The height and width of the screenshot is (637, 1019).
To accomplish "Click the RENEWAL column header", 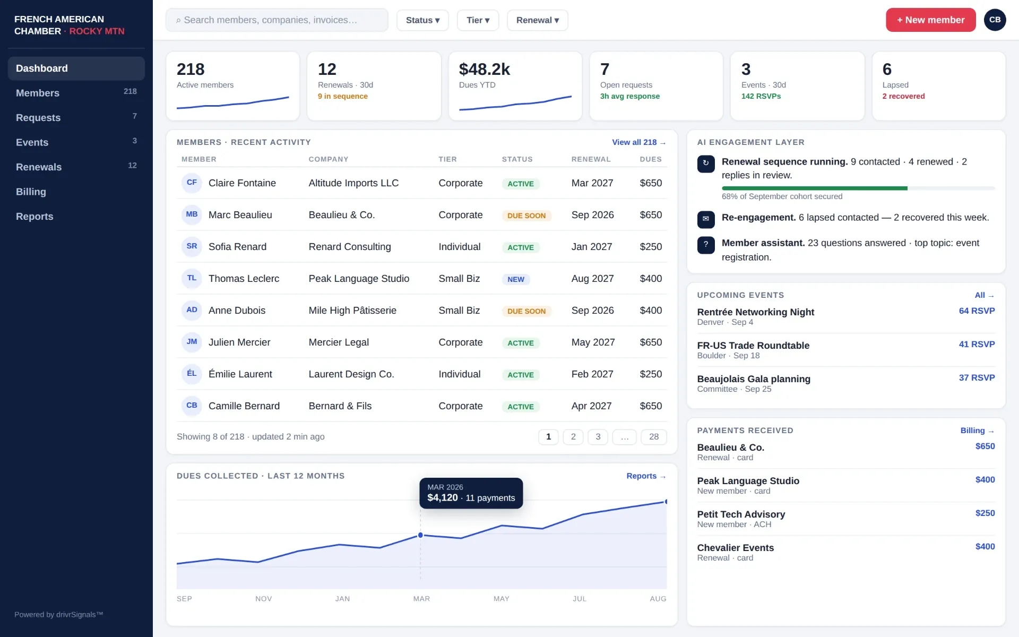I will [591, 159].
